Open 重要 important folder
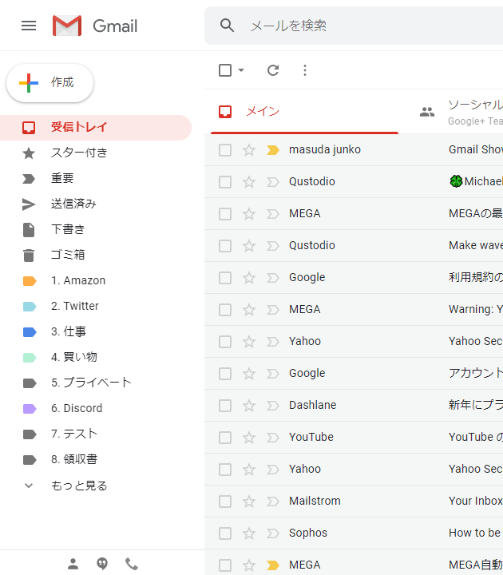Screen dimensions: 503x575 pos(95,179)
